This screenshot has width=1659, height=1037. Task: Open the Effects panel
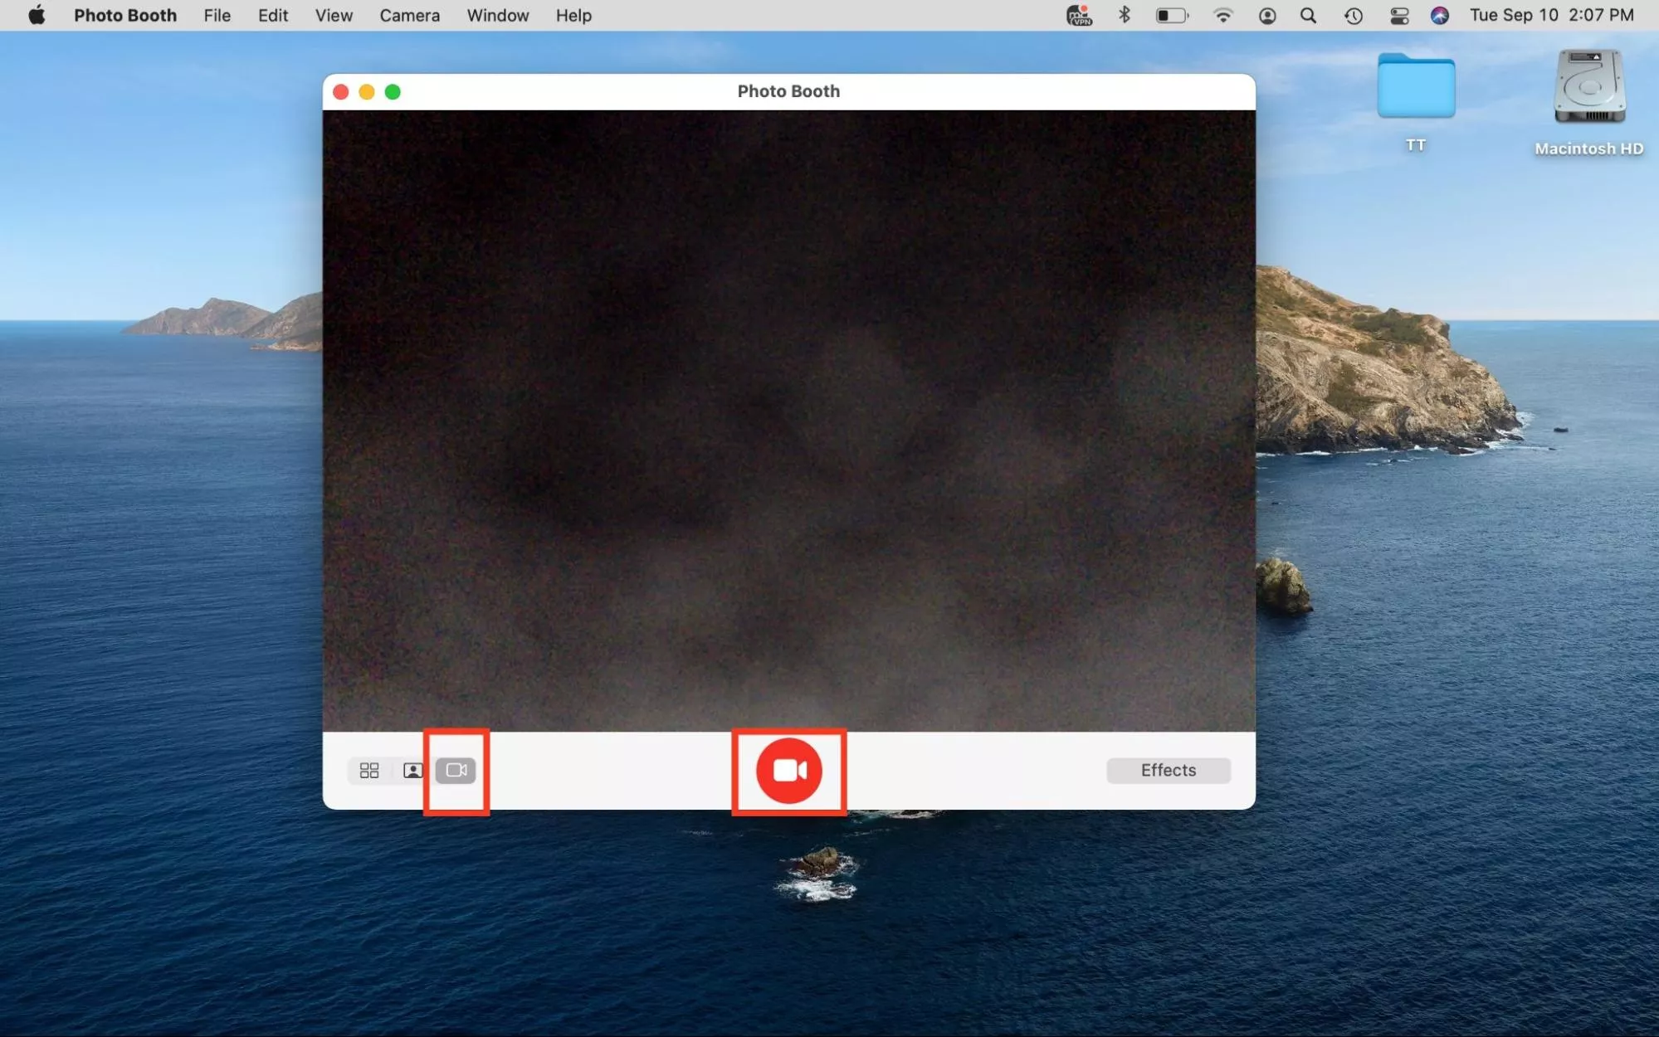point(1168,771)
